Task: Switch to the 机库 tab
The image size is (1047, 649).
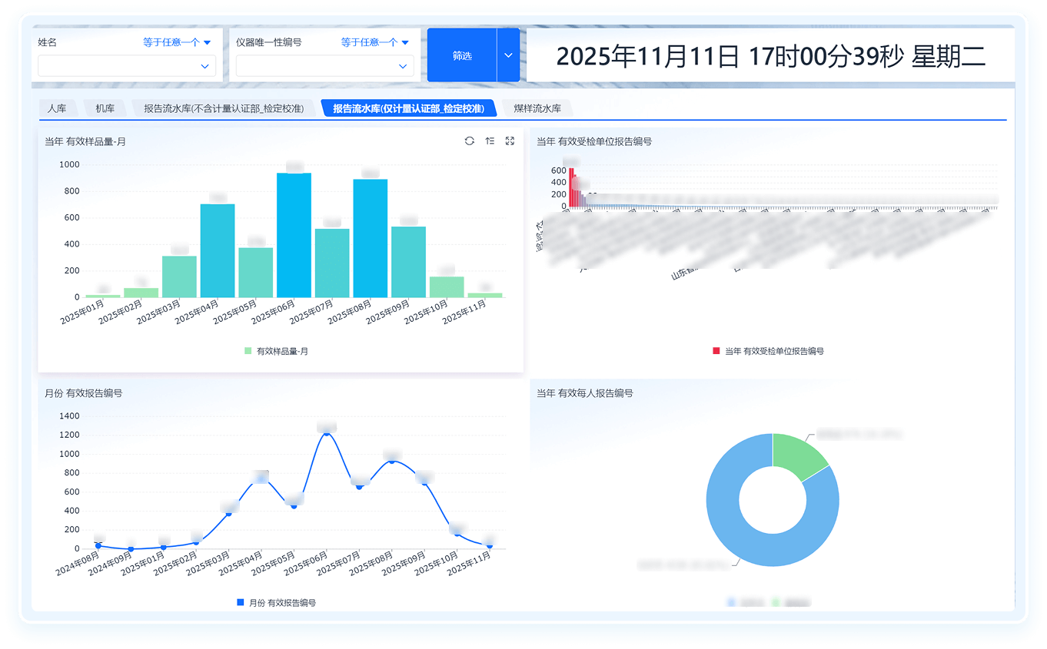Action: [x=105, y=109]
